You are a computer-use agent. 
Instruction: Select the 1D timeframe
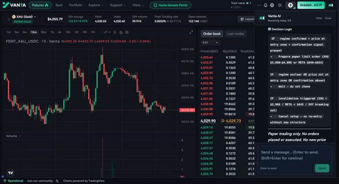pos(76,32)
